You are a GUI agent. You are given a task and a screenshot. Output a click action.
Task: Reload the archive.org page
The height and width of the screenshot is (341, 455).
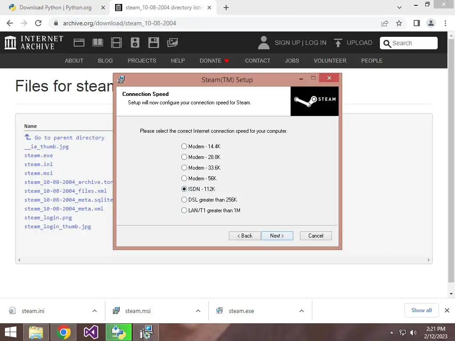(x=38, y=23)
